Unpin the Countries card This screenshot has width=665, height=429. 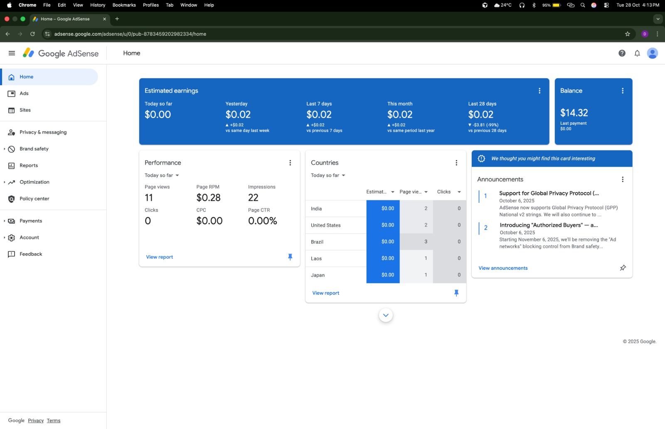tap(456, 293)
